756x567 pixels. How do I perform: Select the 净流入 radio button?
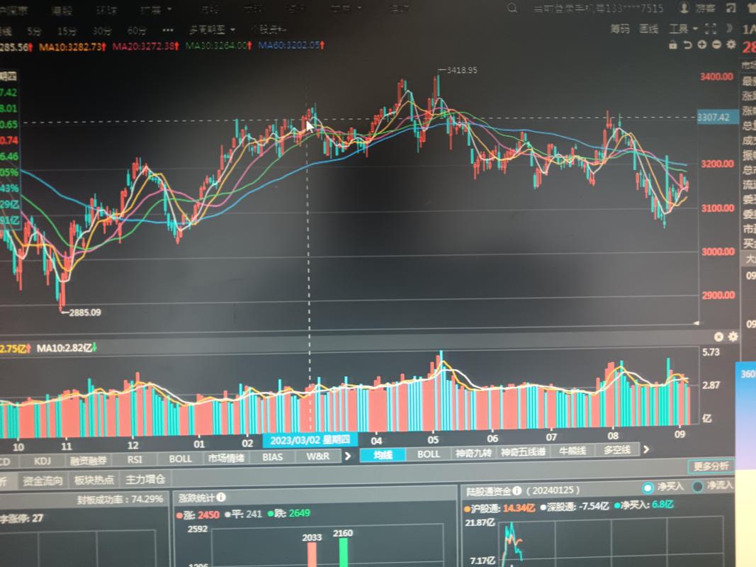point(698,487)
